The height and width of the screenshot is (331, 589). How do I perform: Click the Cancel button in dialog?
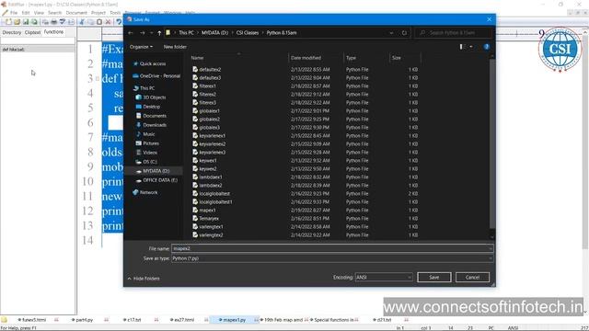[472, 278]
